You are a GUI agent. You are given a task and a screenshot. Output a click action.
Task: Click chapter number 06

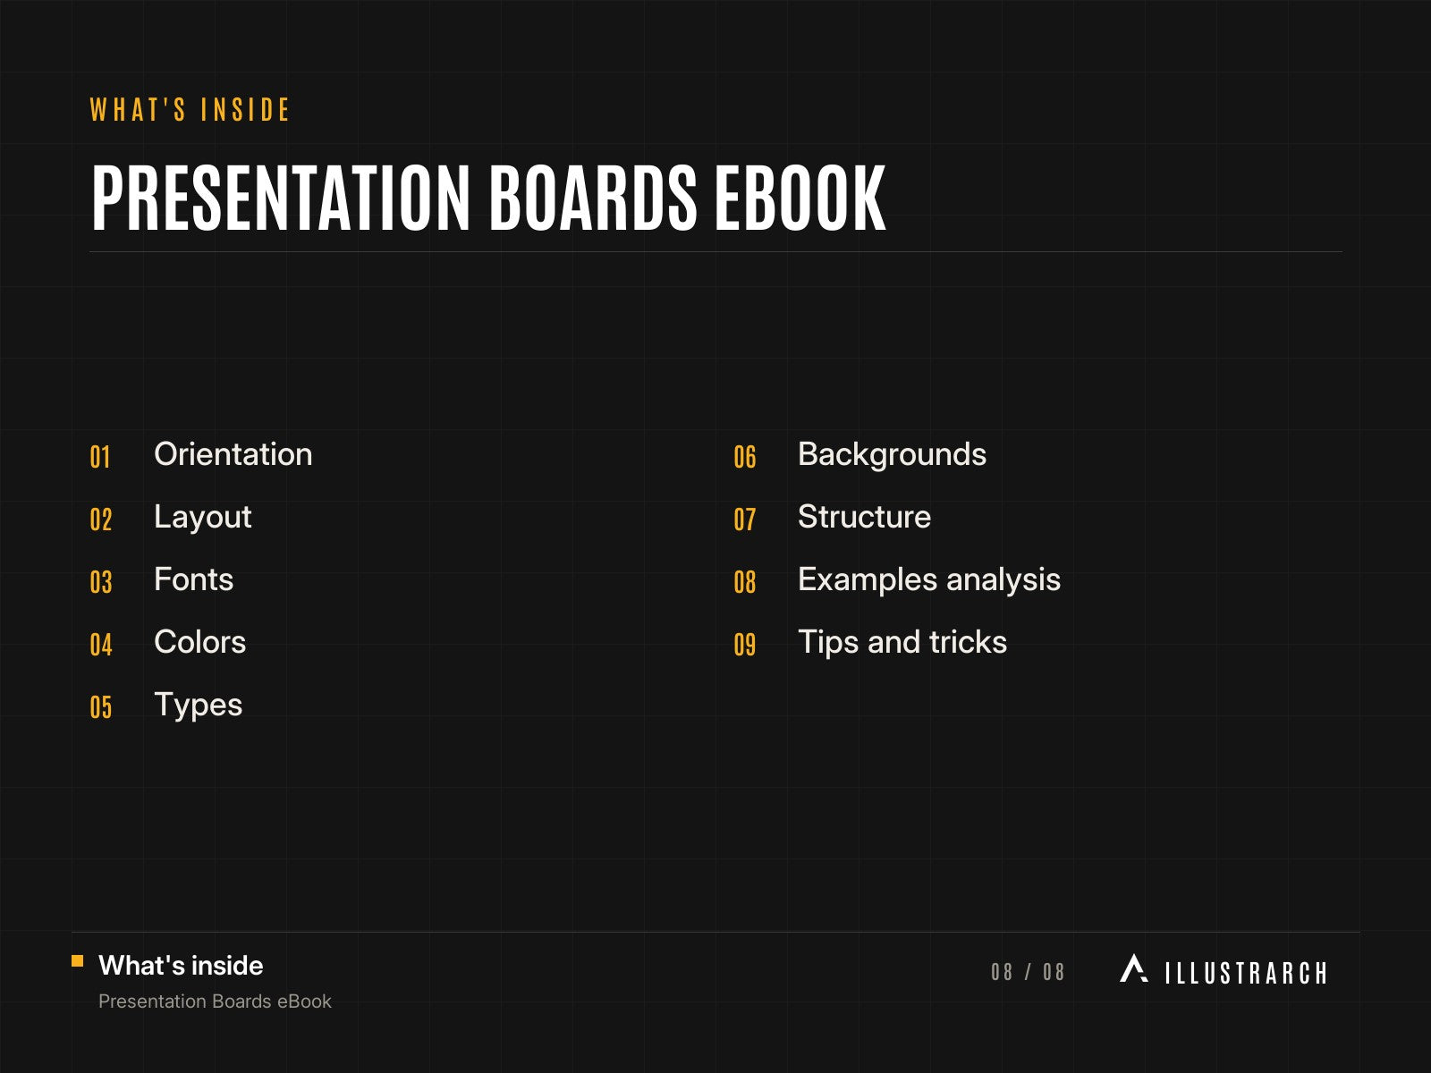coord(745,458)
